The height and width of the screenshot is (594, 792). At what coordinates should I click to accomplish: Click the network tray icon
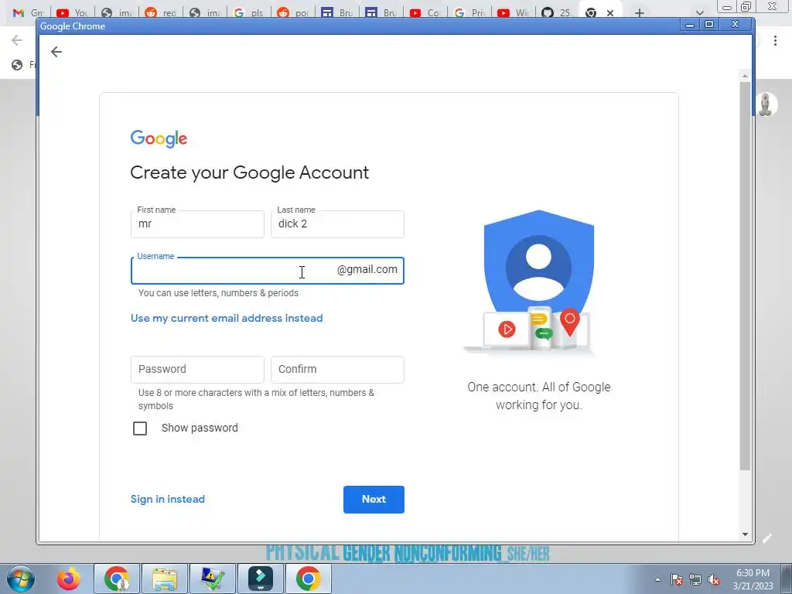(x=695, y=579)
